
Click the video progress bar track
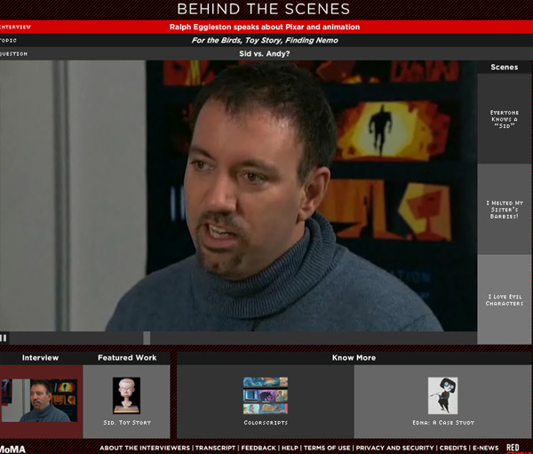coord(243,338)
